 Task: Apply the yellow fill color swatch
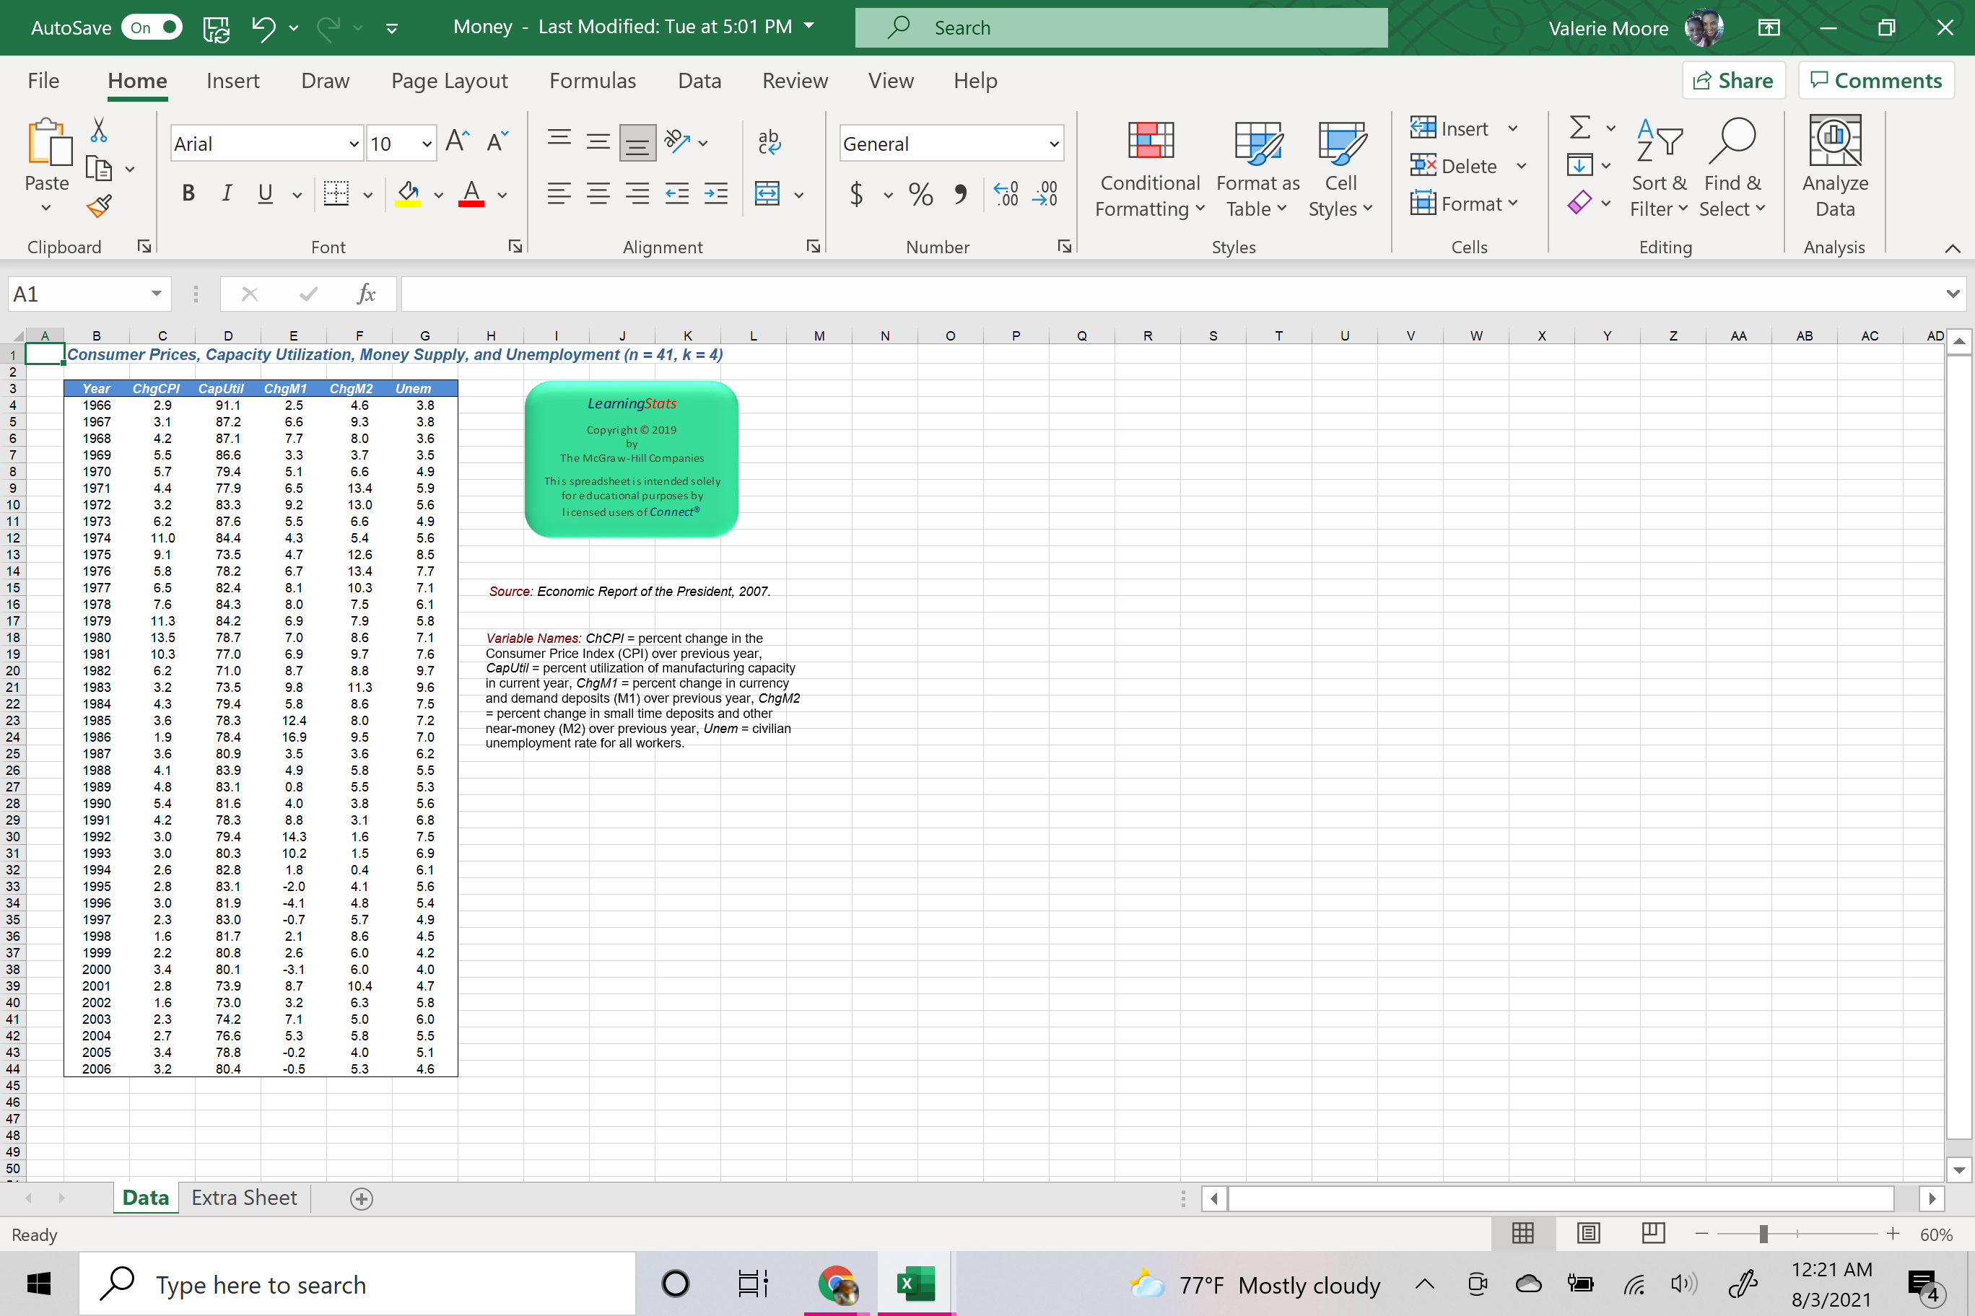pyautogui.click(x=408, y=195)
